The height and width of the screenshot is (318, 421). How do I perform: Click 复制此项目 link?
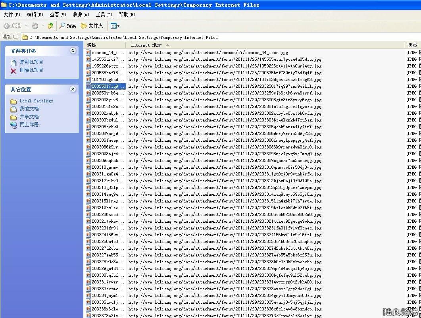(x=31, y=62)
